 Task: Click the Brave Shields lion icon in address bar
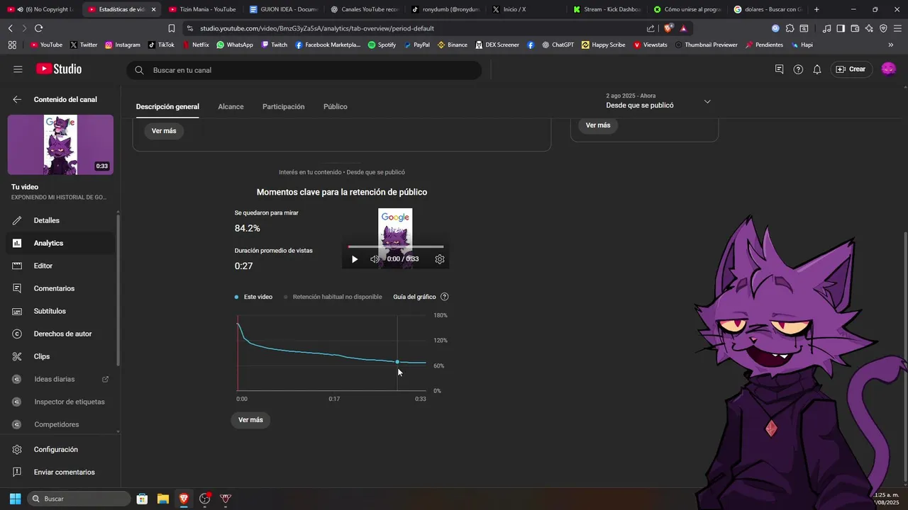pyautogui.click(x=668, y=28)
